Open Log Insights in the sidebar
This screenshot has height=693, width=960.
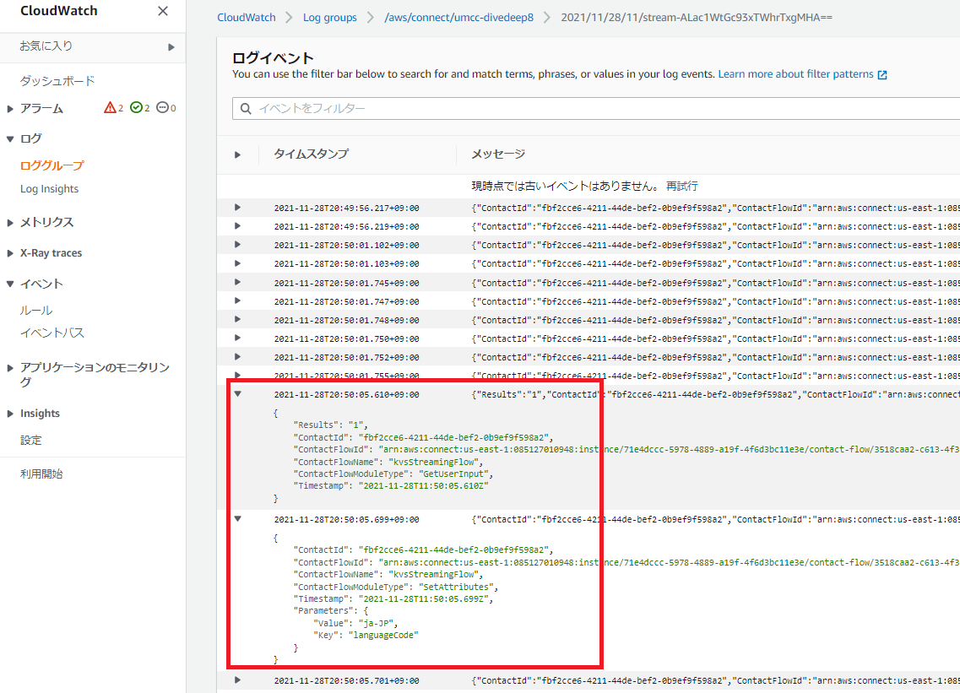click(x=49, y=188)
